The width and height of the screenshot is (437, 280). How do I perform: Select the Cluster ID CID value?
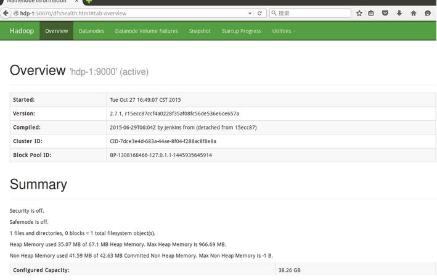click(163, 141)
